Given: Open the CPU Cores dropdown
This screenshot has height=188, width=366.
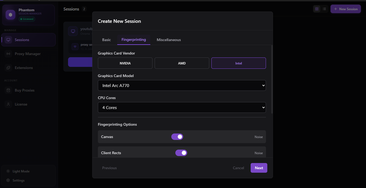Looking at the screenshot, I should [182, 107].
